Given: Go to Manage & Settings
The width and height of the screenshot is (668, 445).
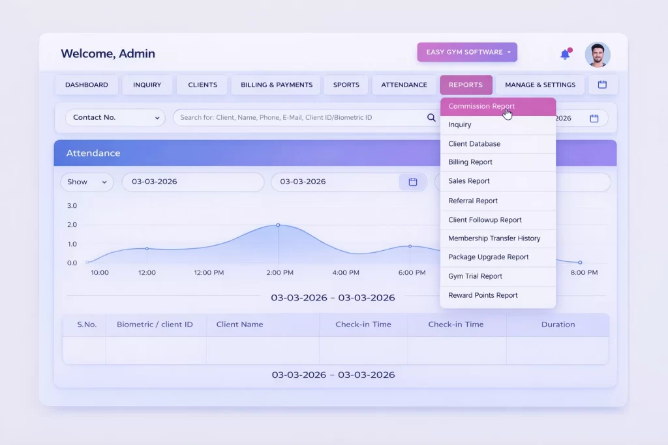Looking at the screenshot, I should (540, 84).
